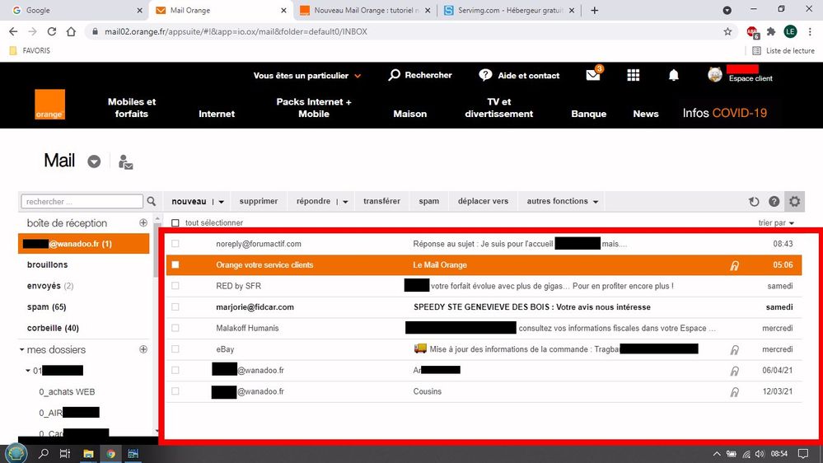Click the 'supprimer' button
Image resolution: width=823 pixels, height=463 pixels.
(x=259, y=201)
